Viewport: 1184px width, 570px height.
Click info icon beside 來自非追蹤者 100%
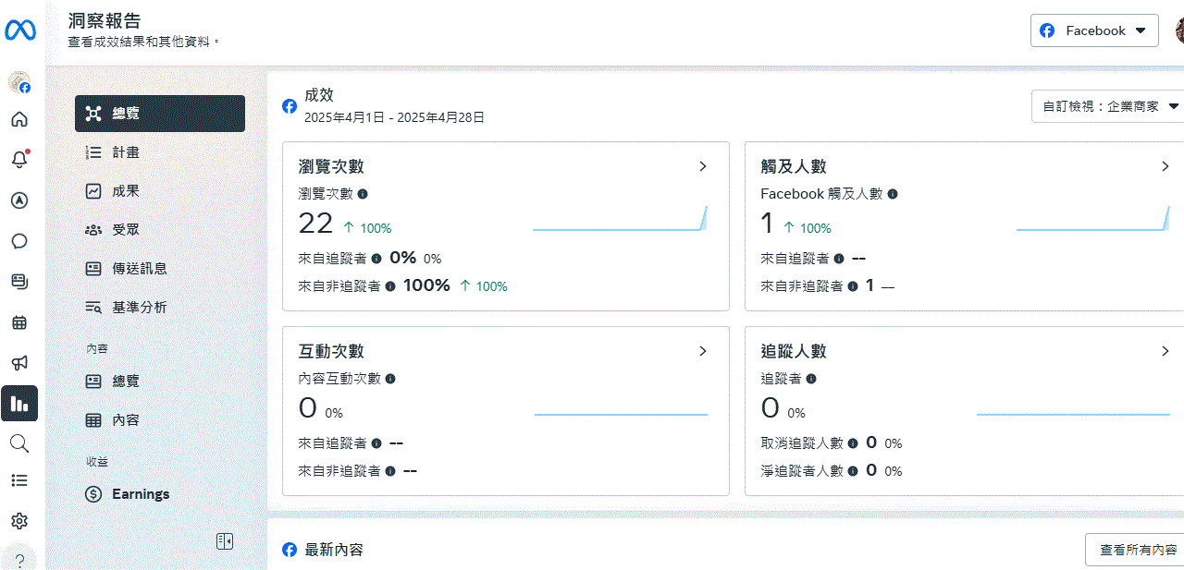(x=390, y=286)
